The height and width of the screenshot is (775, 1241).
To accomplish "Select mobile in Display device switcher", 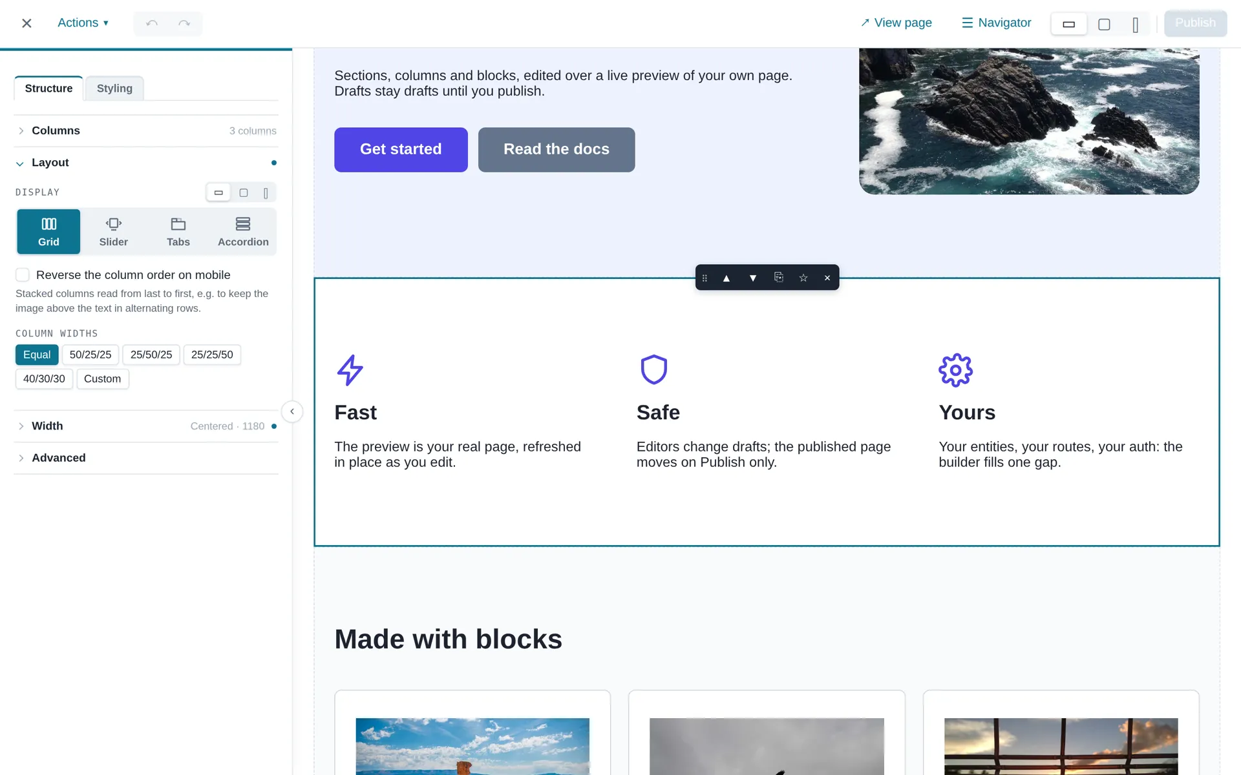I will 266,192.
